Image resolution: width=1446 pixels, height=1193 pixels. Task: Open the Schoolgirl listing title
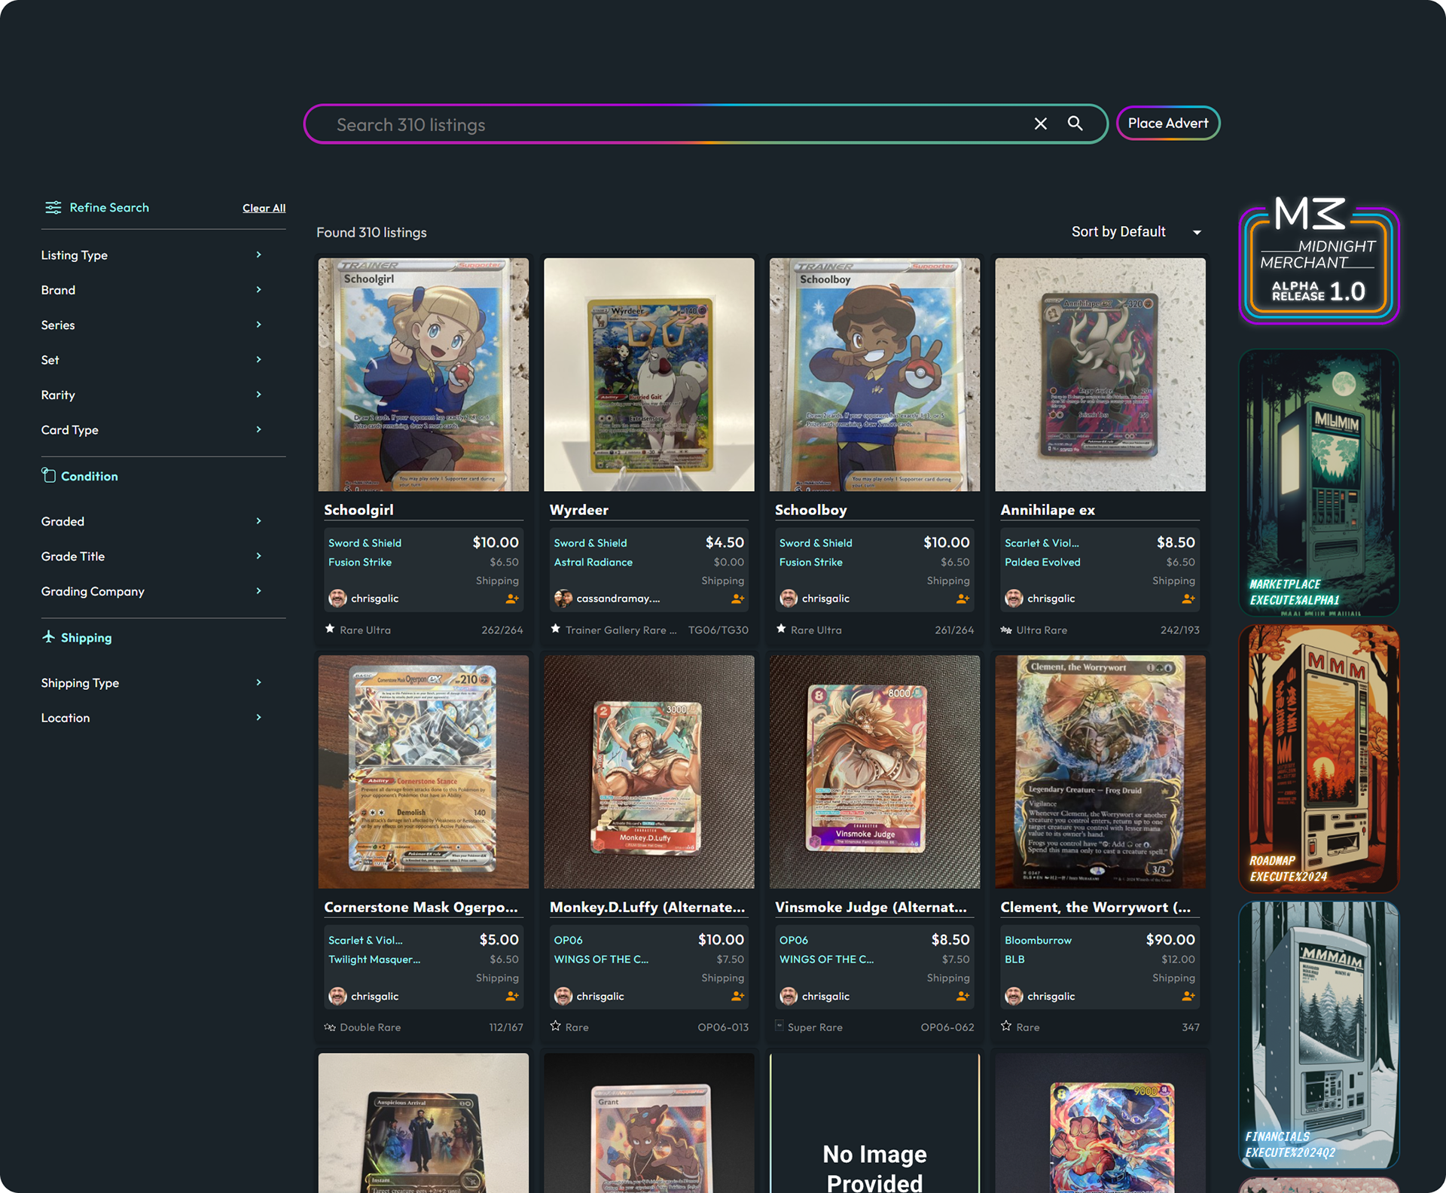[x=358, y=510]
